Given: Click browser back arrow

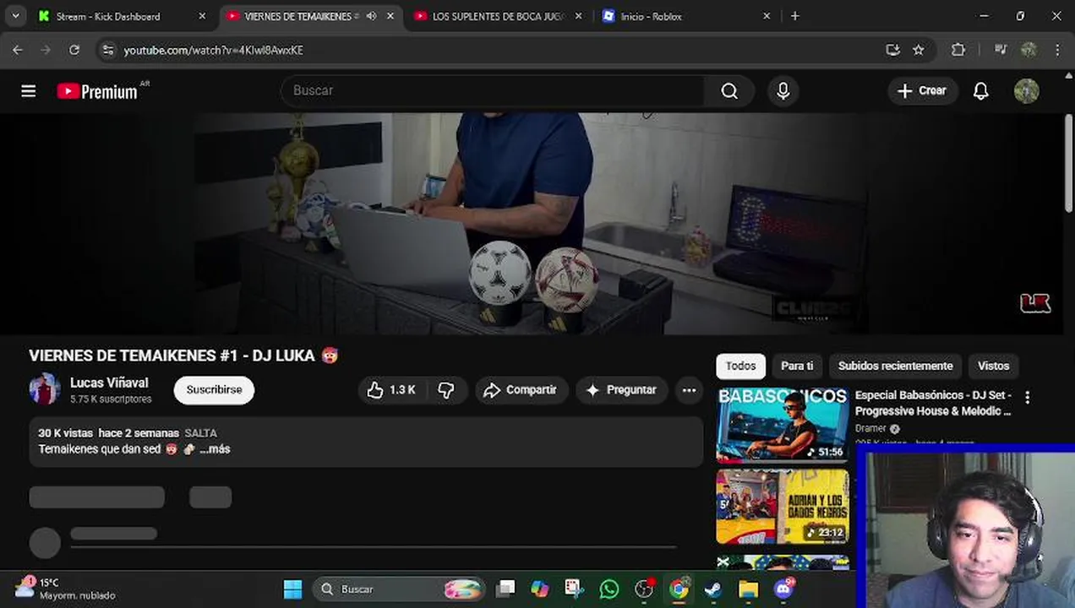Looking at the screenshot, I should [x=18, y=50].
